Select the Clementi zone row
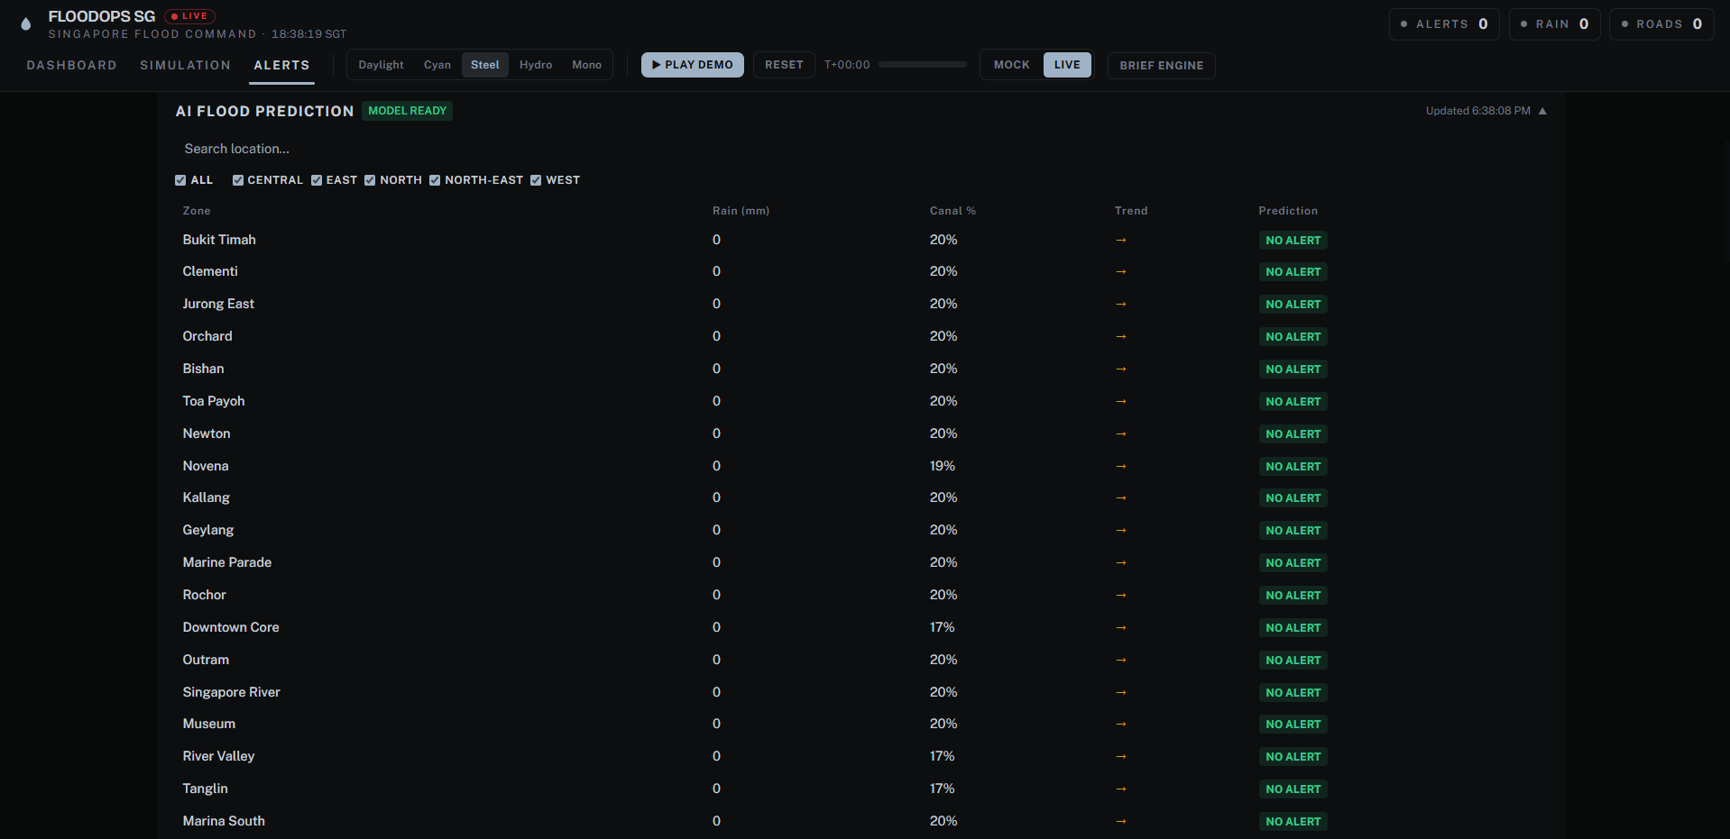Viewport: 1730px width, 839px height. point(861,271)
